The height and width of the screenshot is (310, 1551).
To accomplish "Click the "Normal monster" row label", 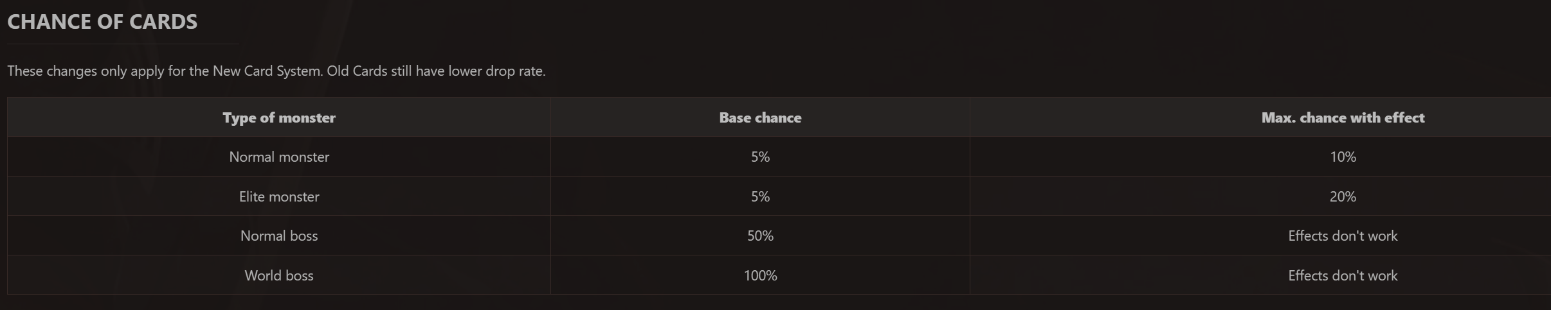I will point(279,157).
